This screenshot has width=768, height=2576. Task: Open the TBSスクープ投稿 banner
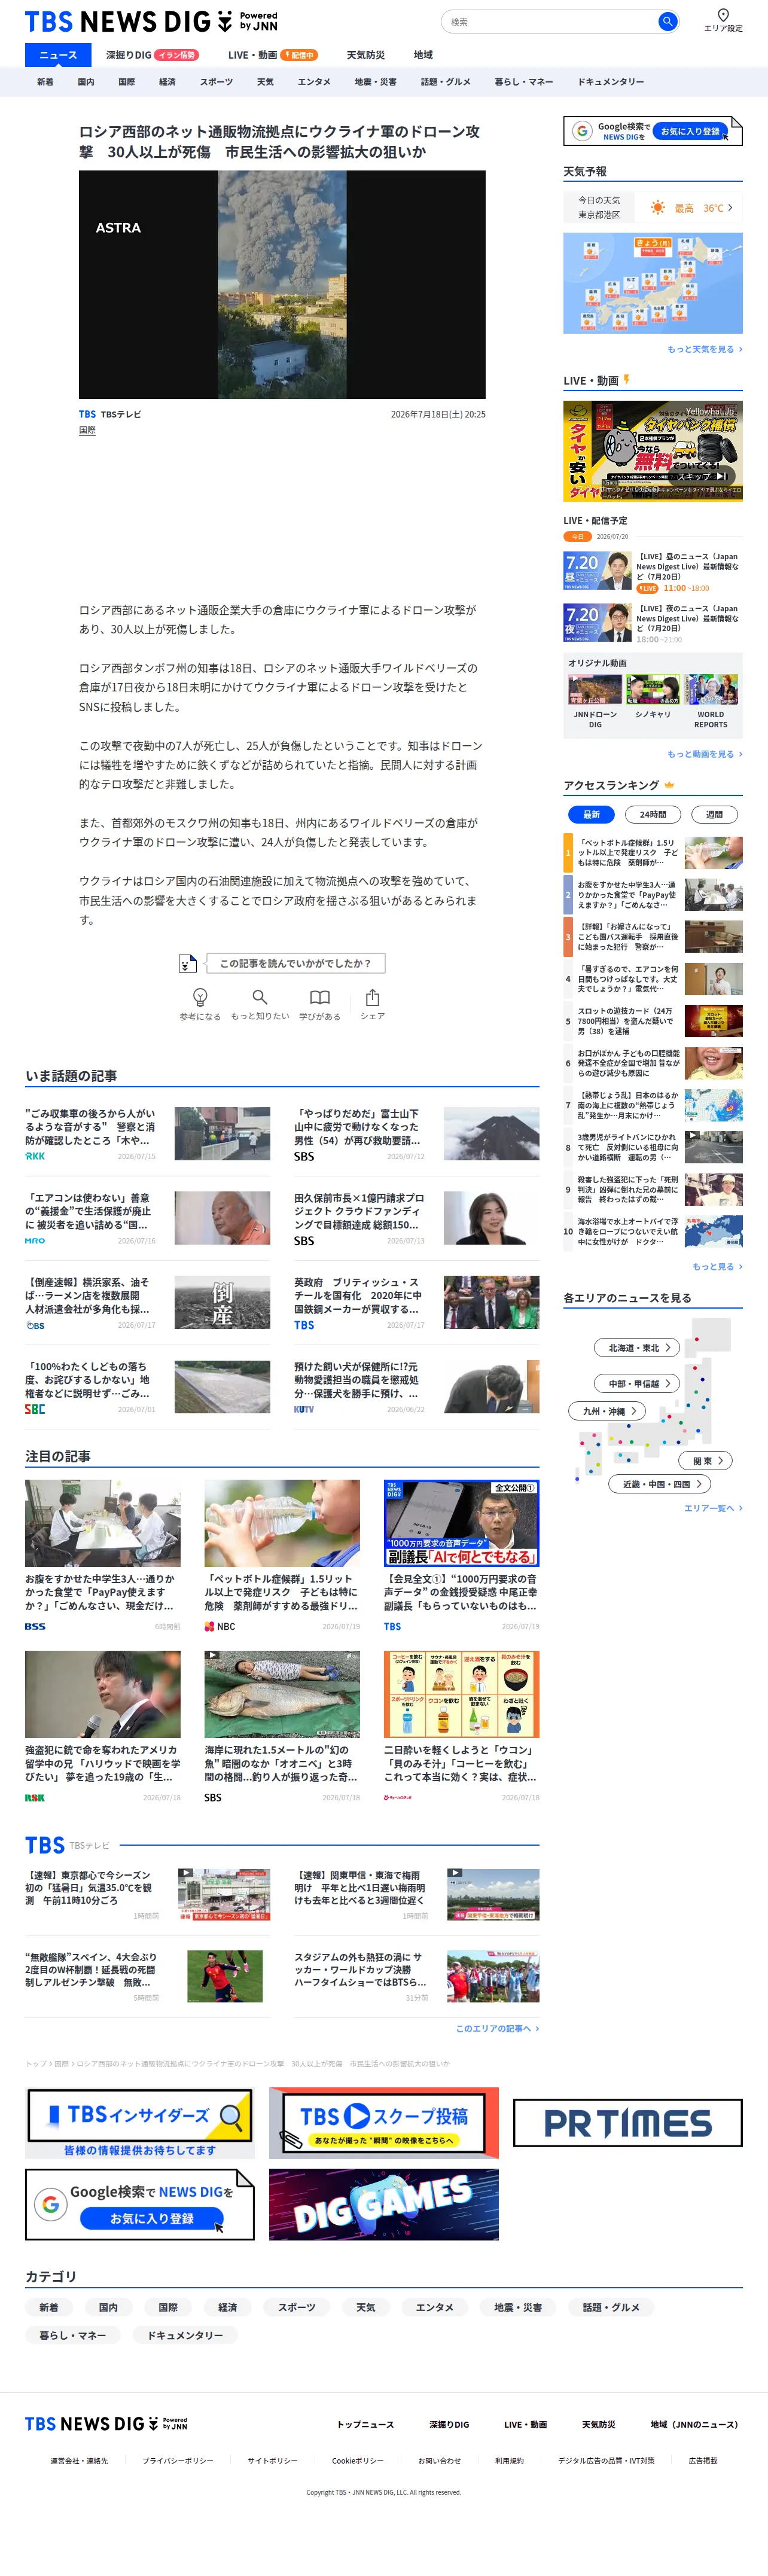click(383, 2122)
